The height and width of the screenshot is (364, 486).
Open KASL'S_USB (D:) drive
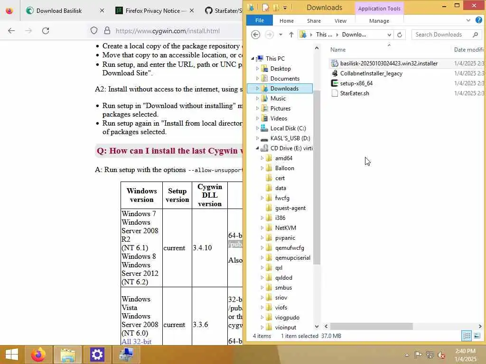click(290, 138)
